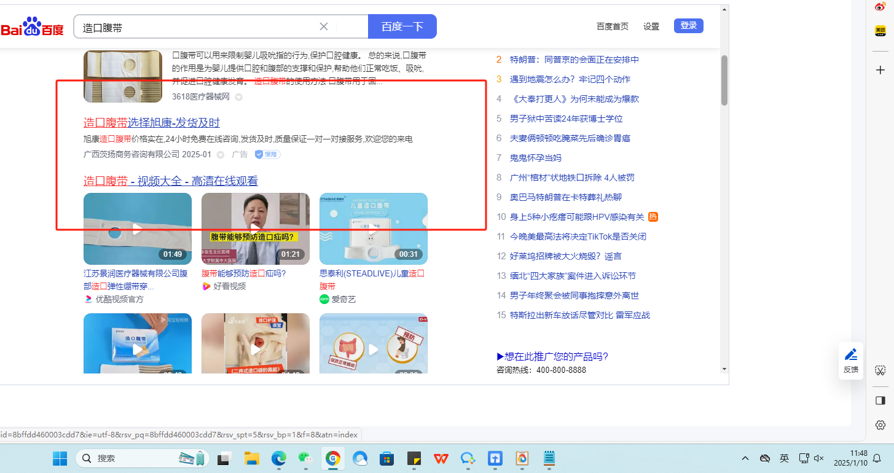Open hot search 遇到地震怎么办？牢记四个动作
The image size is (894, 473).
[570, 79]
